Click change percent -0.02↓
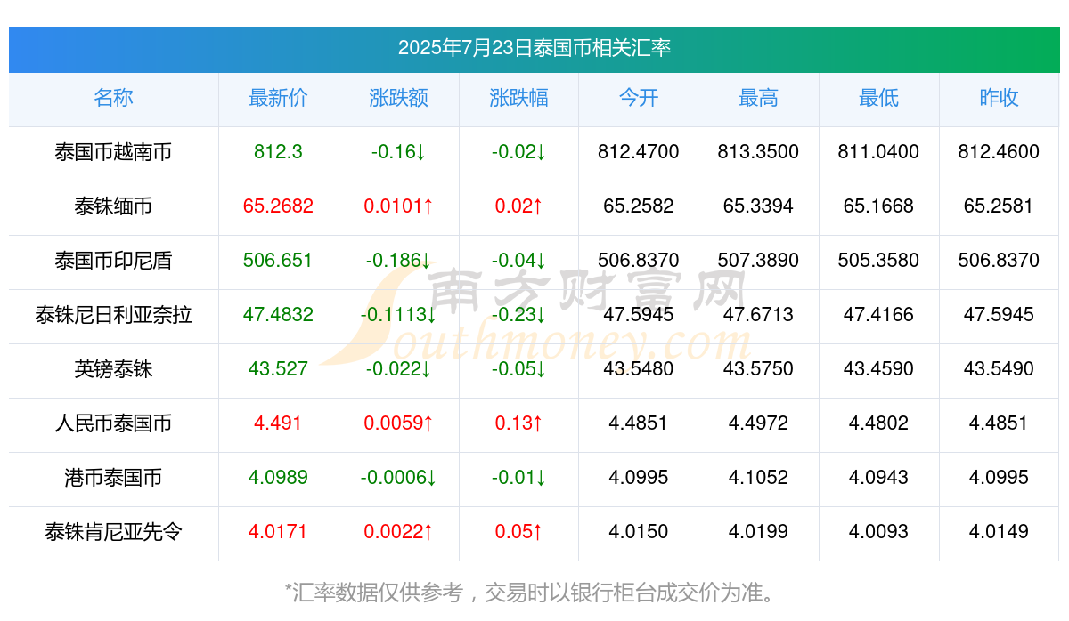The height and width of the screenshot is (621, 1069). pos(518,152)
